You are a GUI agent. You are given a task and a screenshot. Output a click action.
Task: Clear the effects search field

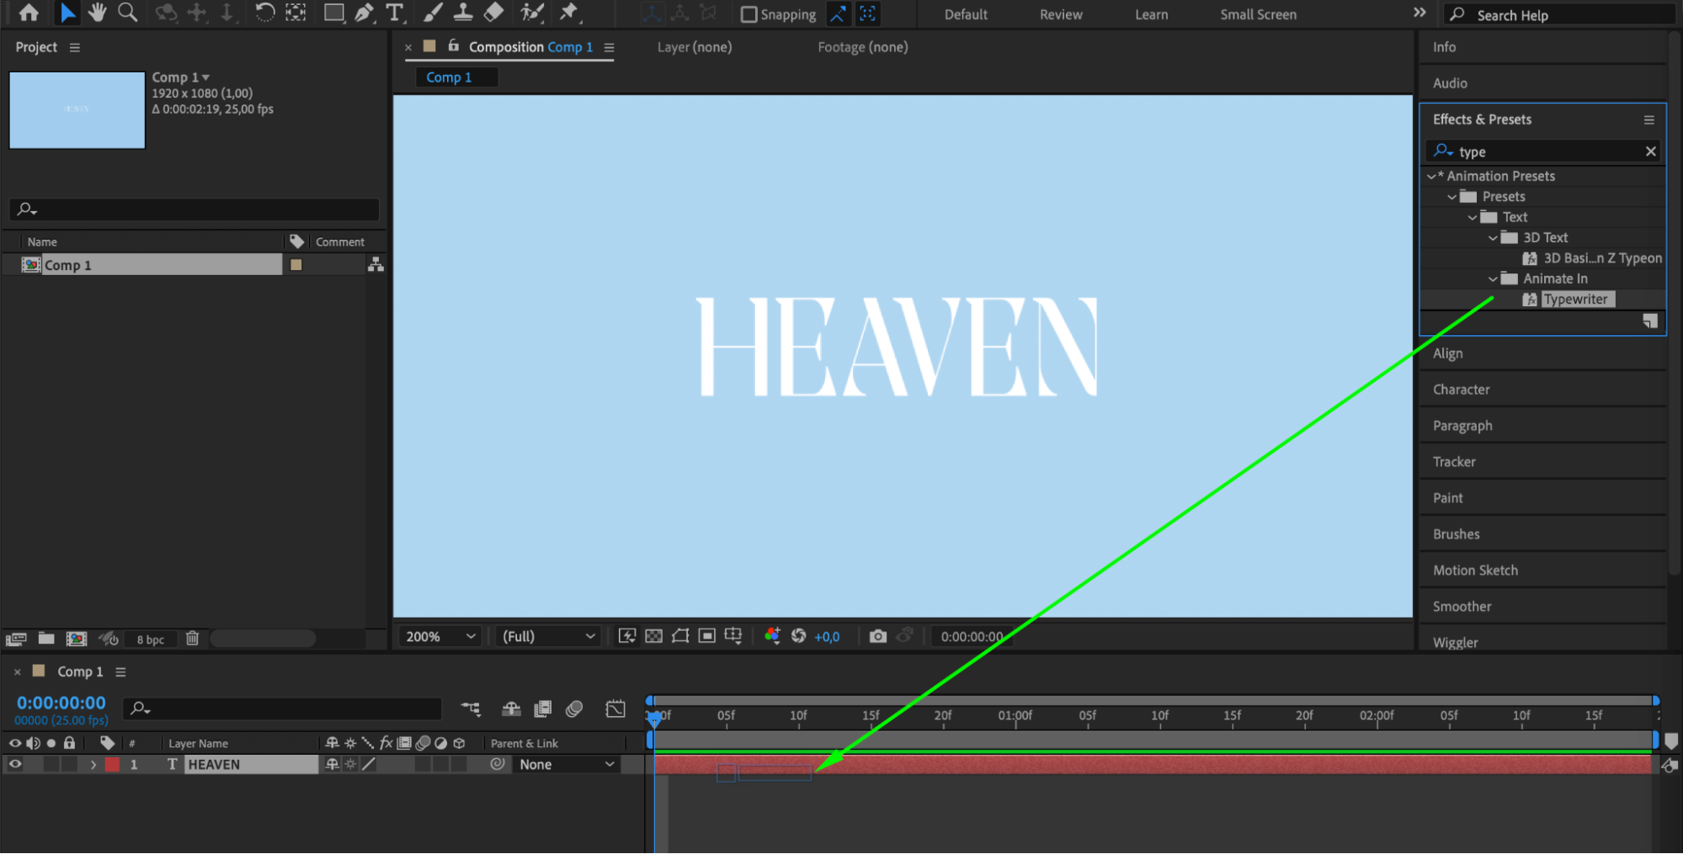point(1650,151)
